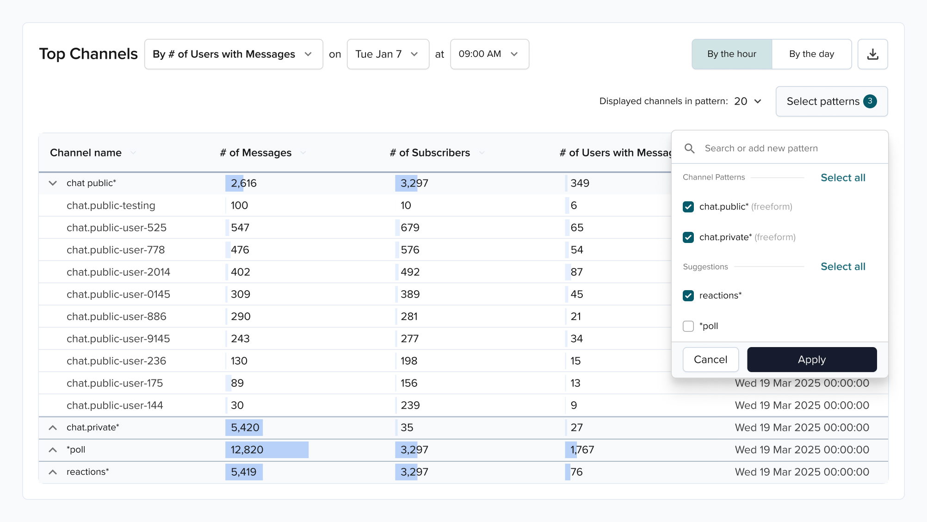927x522 pixels.
Task: Expand the reactions* row chevron
Action: 53,472
